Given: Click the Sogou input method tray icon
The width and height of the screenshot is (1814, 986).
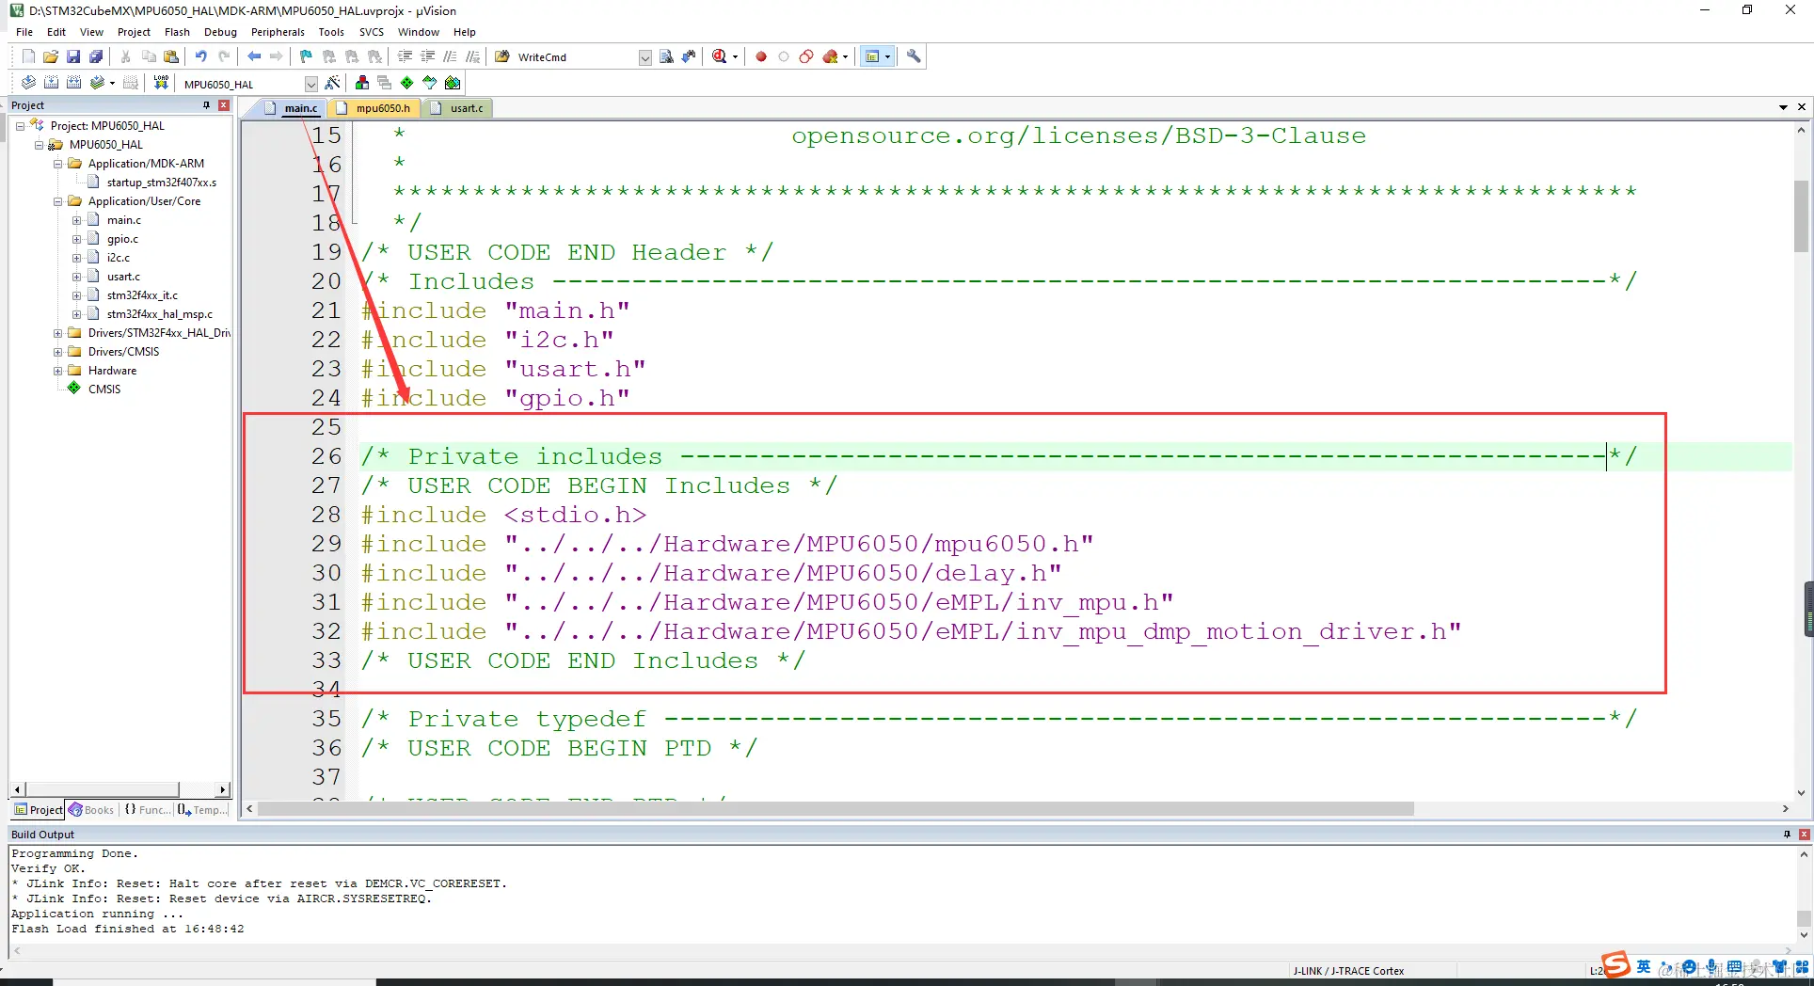Looking at the screenshot, I should coord(1615,964).
